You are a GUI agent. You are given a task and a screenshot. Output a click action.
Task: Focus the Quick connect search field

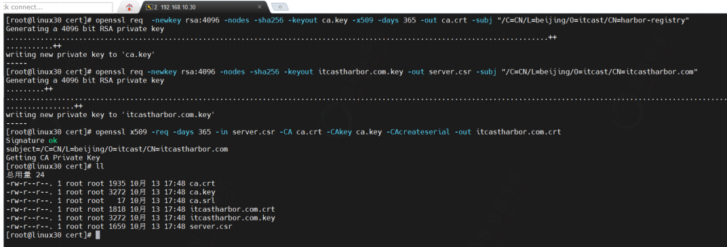(56, 7)
